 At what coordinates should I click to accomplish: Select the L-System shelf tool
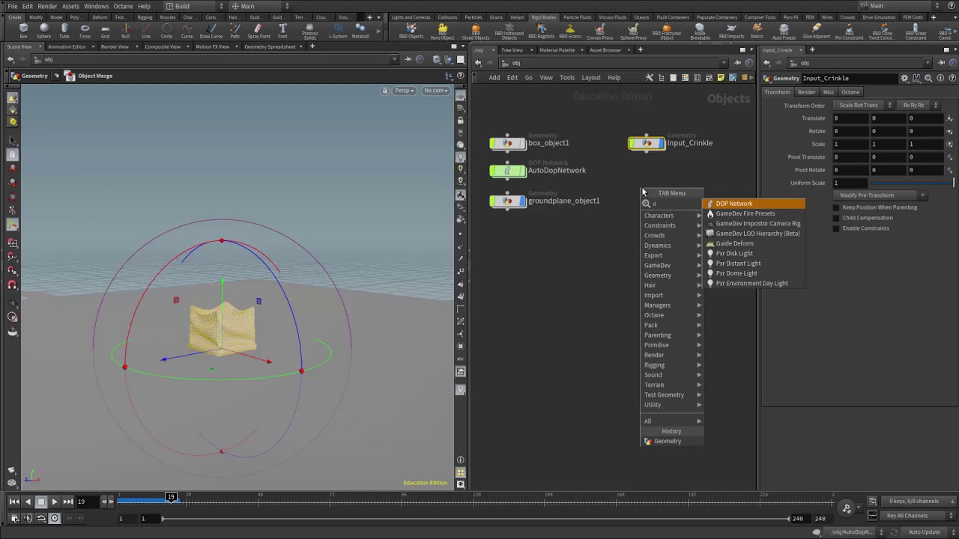click(338, 31)
